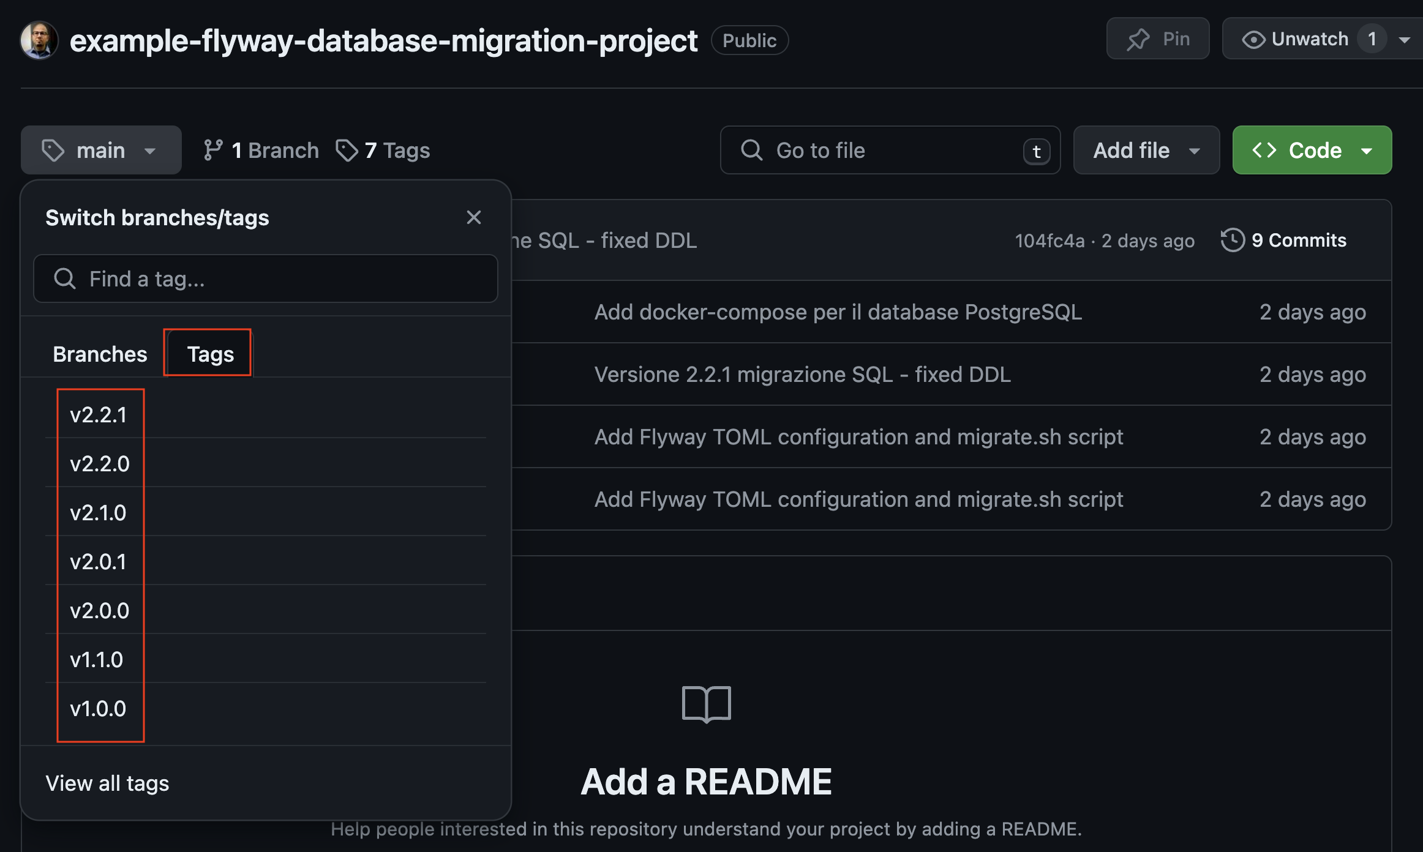Image resolution: width=1423 pixels, height=852 pixels.
Task: Open the main branch selector dropdown
Action: click(101, 150)
